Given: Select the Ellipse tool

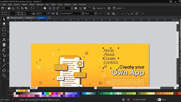Looking at the screenshot, I should click(x=4, y=35).
